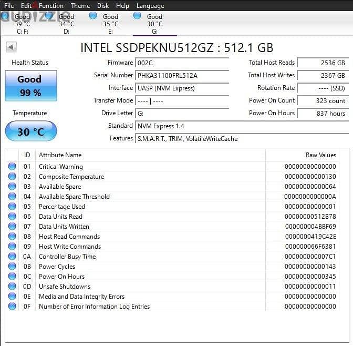Click status orb for Data Units Written row
Screen dimensions: 353x346
[12, 226]
